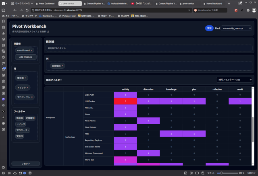Image resolution: width=258 pixels, height=176 pixels.
Task: Add the トピック filter button
Action: coord(21,124)
